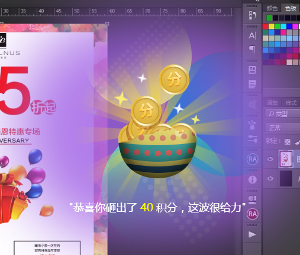Open the Info panel icon
This screenshot has width=300, height=255.
click(x=253, y=179)
